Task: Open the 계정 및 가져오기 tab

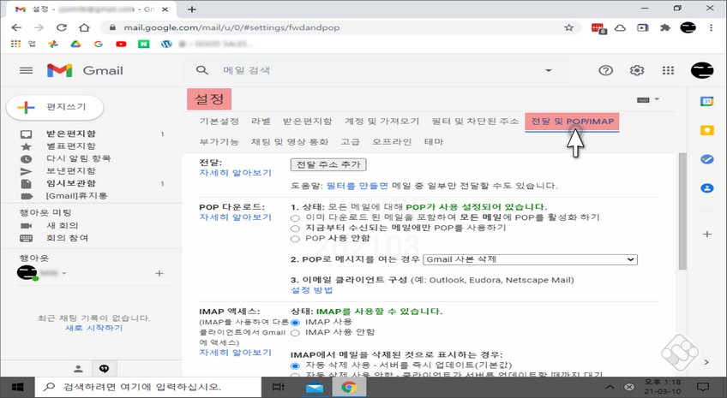Action: click(x=382, y=122)
